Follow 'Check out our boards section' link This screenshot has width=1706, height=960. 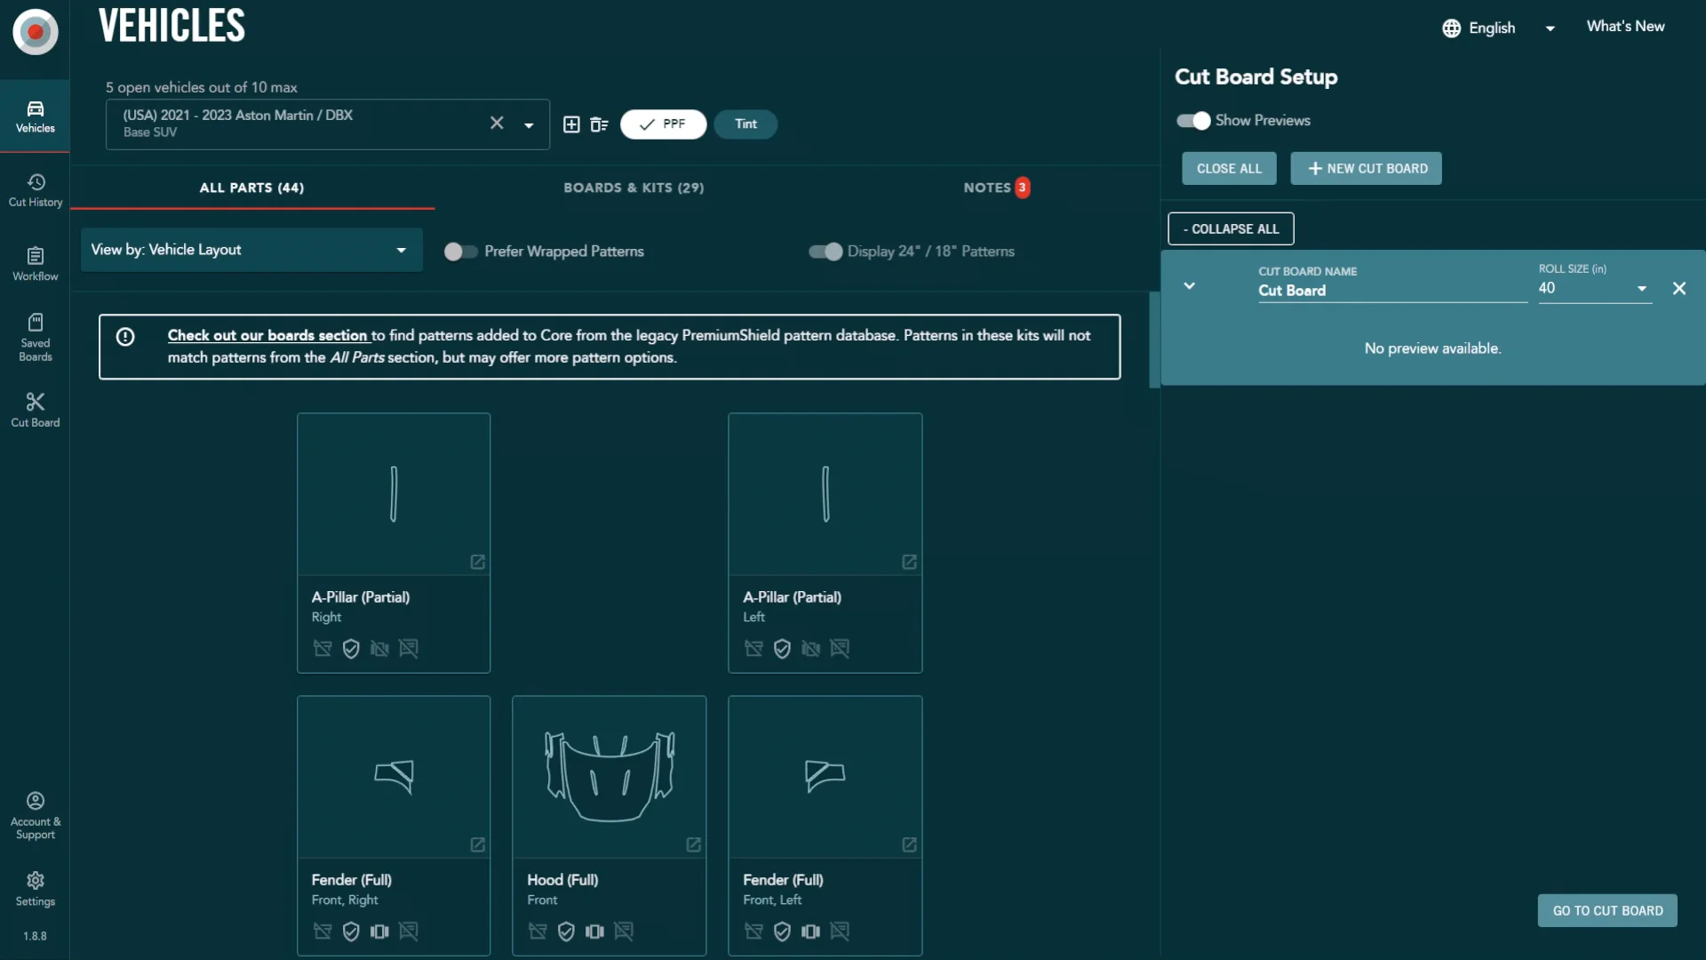[267, 335]
